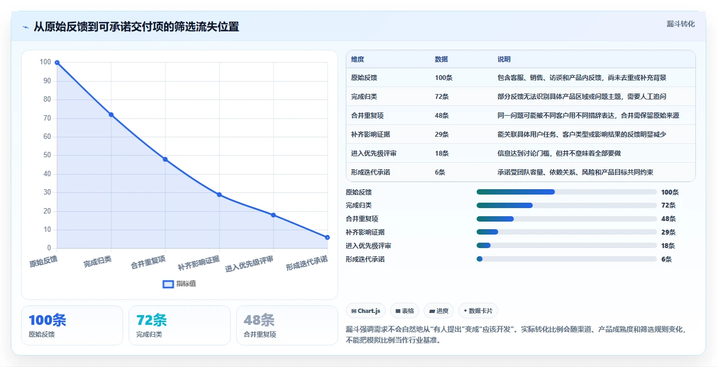The width and height of the screenshot is (717, 367).
Task: Click the 29条 progress value label
Action: tap(668, 232)
